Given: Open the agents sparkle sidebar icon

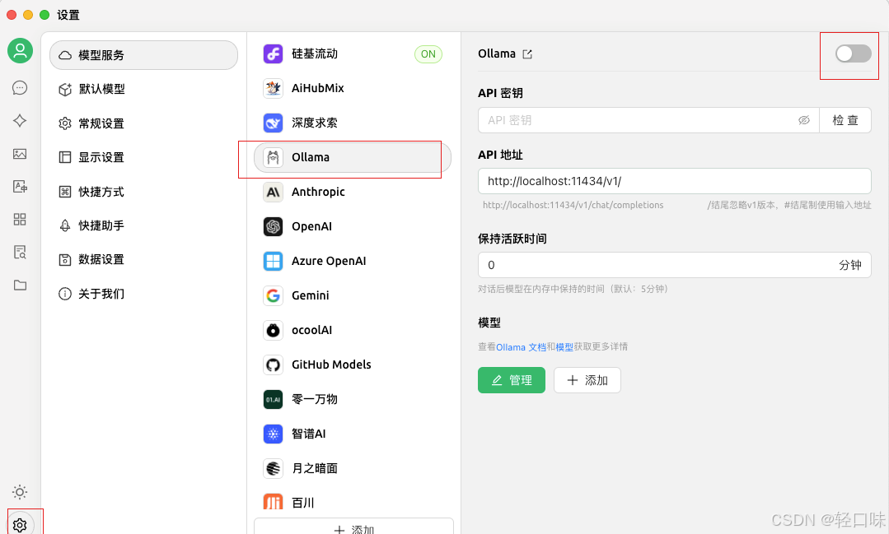Looking at the screenshot, I should 20,121.
